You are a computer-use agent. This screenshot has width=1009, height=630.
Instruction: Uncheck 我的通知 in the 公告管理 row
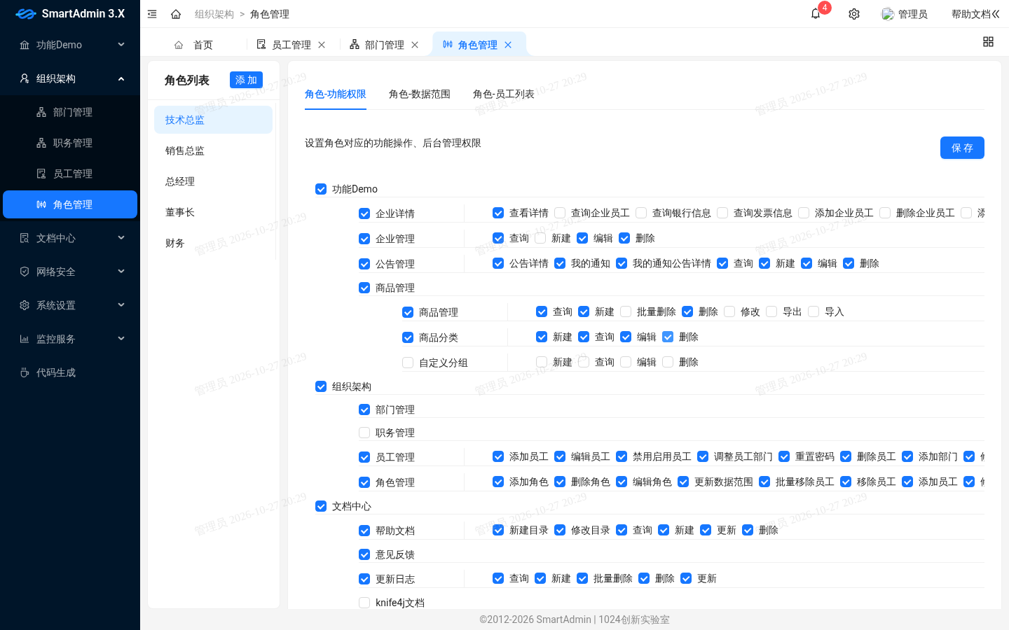point(560,263)
